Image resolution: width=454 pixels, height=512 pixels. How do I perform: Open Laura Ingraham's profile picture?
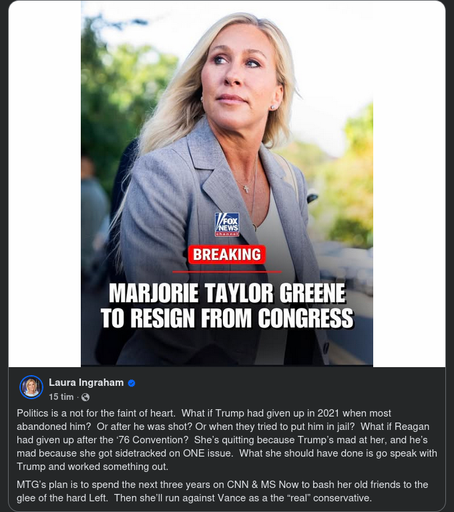point(31,387)
